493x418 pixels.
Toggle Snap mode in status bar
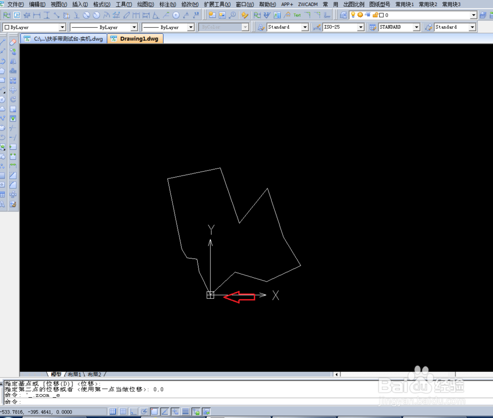tap(113, 412)
